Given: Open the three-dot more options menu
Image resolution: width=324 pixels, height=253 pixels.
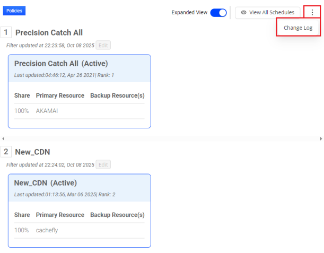Looking at the screenshot, I should click(x=312, y=12).
